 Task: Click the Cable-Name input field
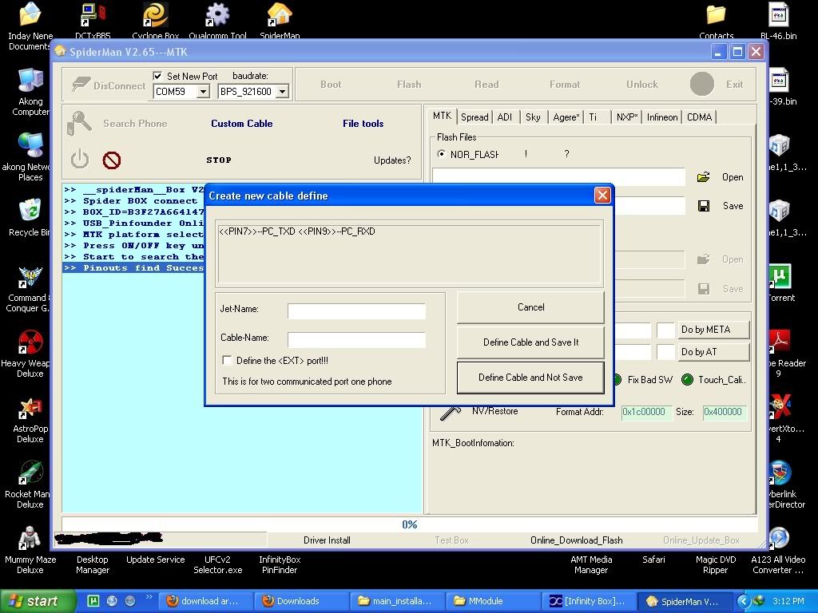356,340
